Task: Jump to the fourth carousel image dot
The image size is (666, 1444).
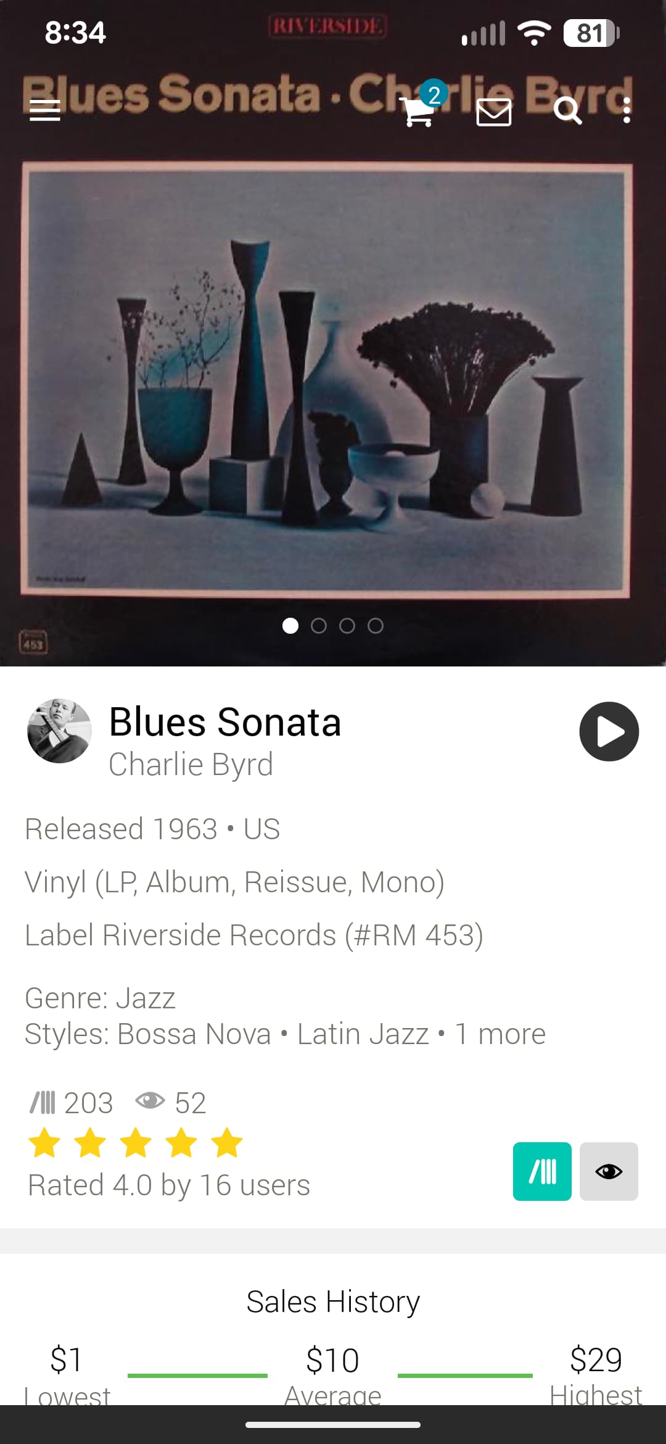Action: [376, 626]
